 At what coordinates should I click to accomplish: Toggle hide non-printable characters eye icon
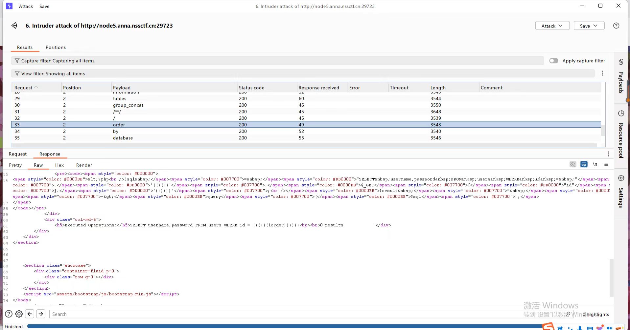coord(573,164)
